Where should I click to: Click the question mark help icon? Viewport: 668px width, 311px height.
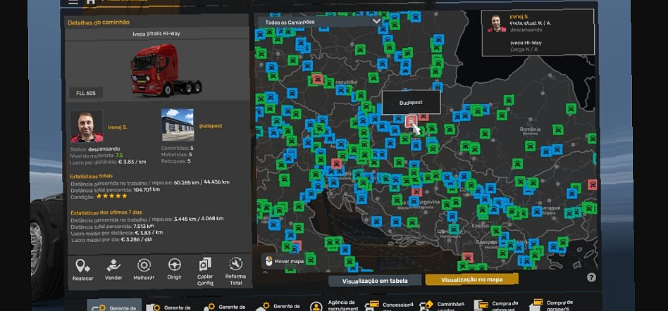pos(591,277)
